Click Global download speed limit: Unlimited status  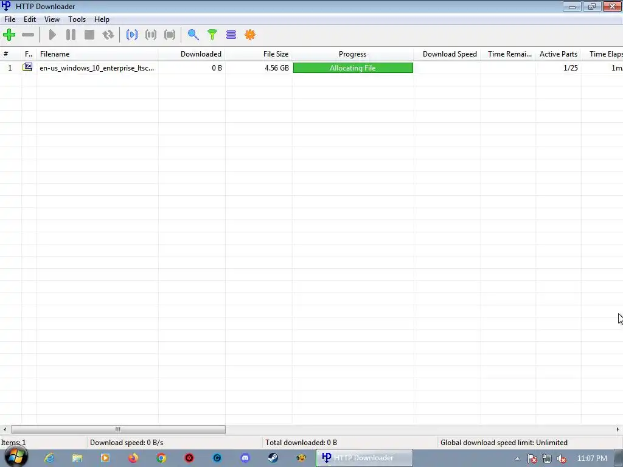(x=504, y=443)
